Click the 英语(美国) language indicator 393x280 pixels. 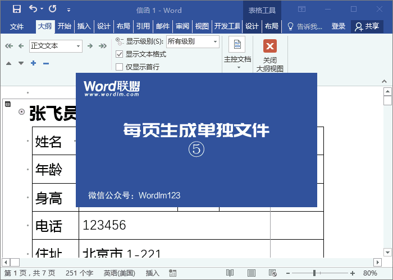click(119, 273)
